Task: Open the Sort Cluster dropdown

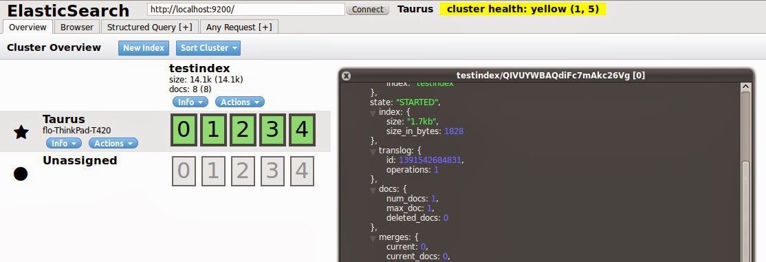Action: 208,48
